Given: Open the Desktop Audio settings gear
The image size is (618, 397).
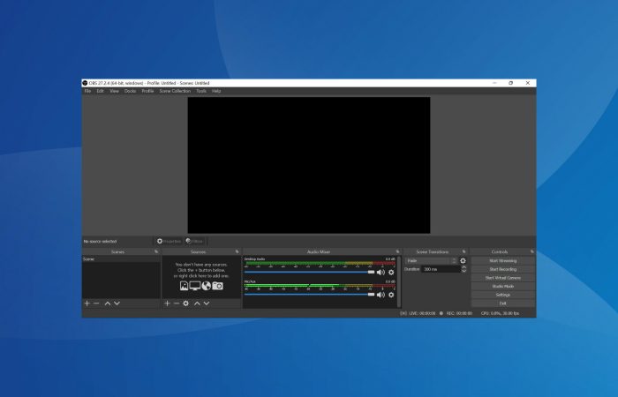Looking at the screenshot, I should coord(391,272).
